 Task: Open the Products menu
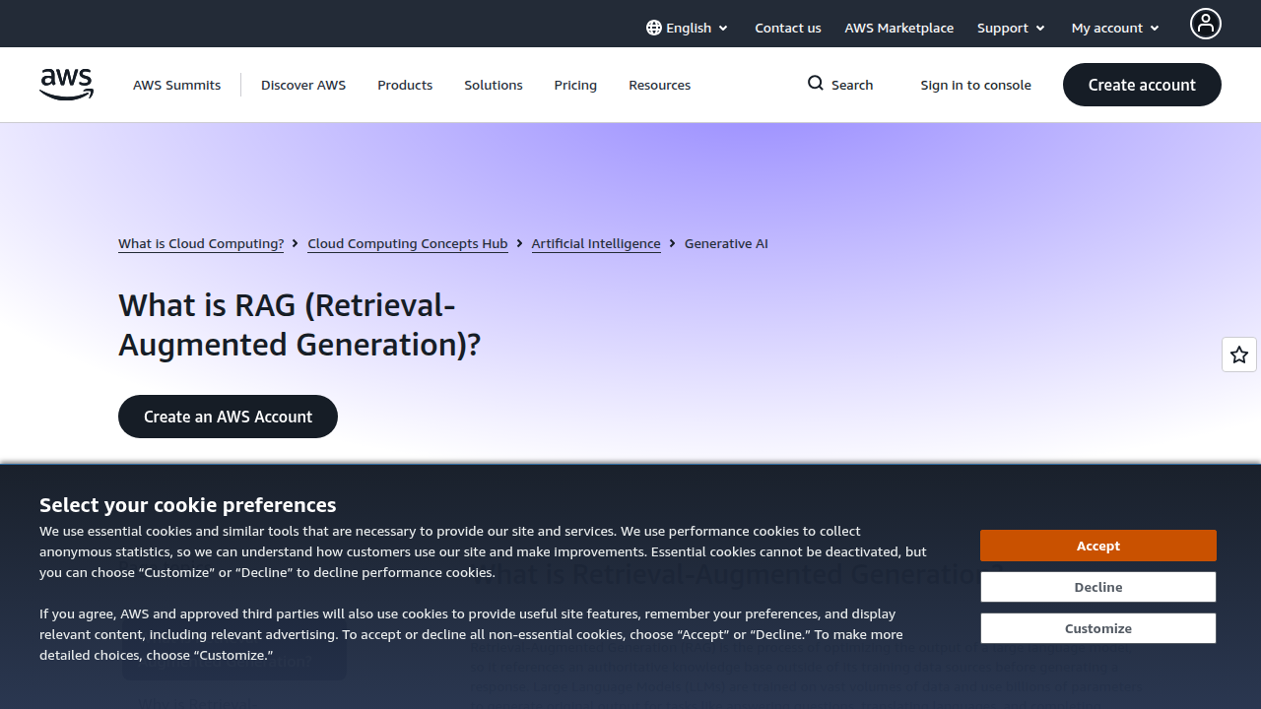point(405,85)
